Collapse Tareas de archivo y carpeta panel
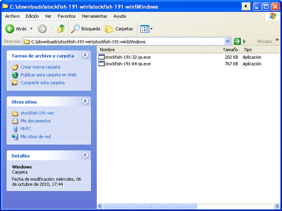The image size is (282, 211). [x=85, y=55]
